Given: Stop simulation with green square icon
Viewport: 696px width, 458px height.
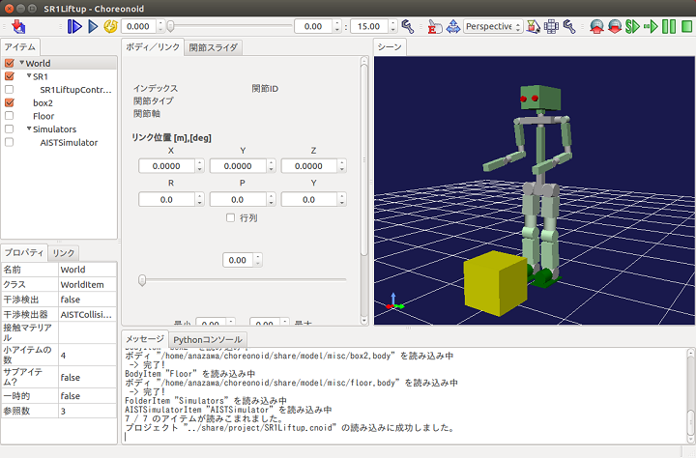Looking at the screenshot, I should pyautogui.click(x=686, y=26).
